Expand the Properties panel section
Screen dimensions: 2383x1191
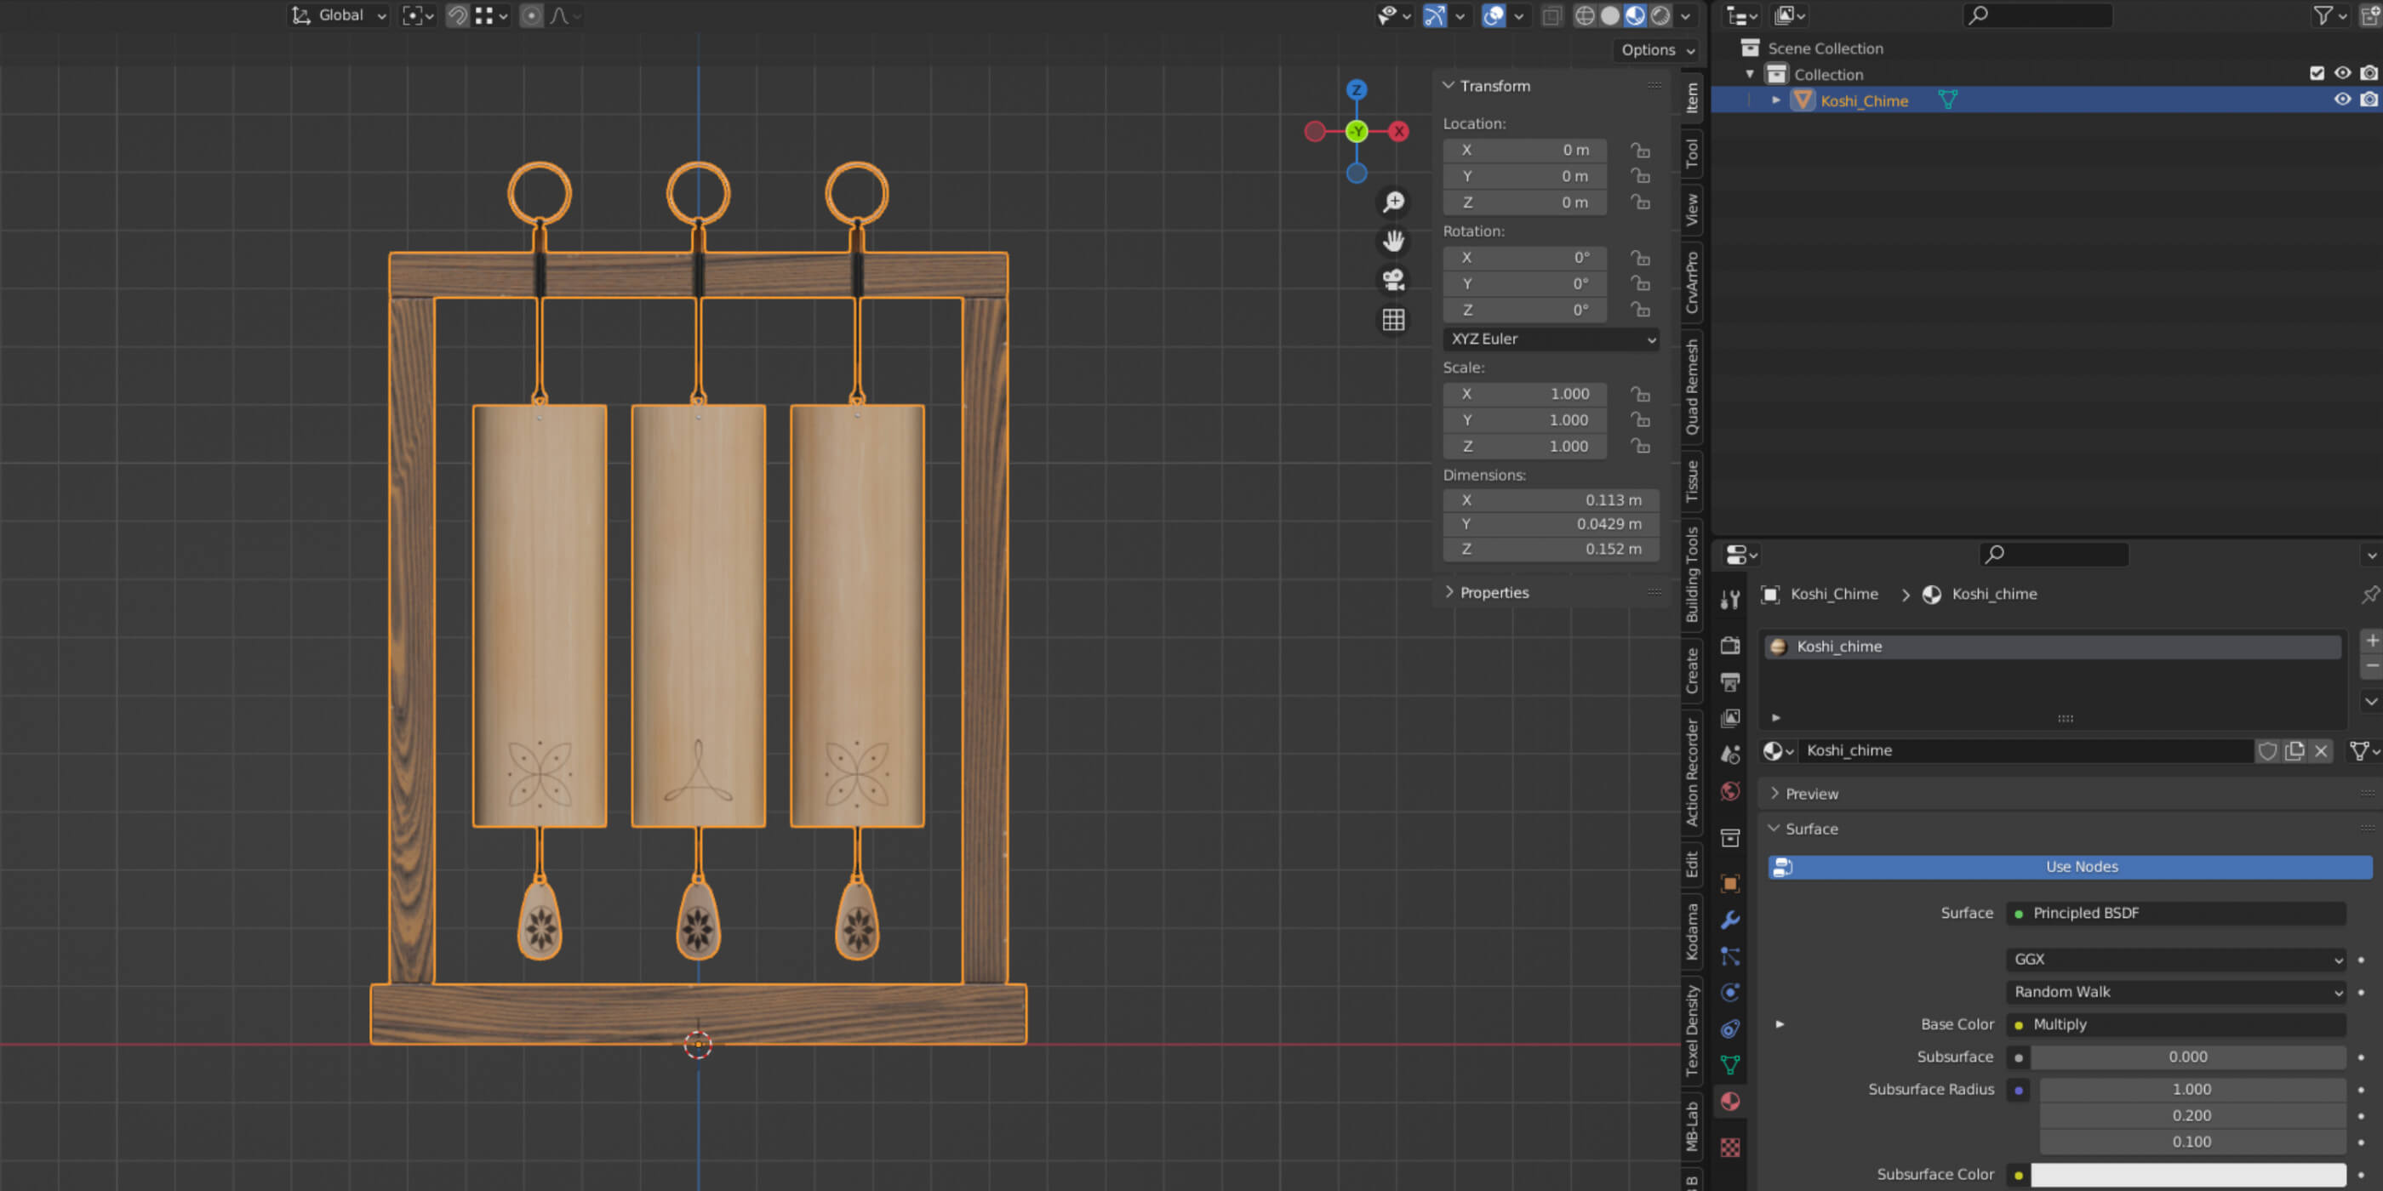(1493, 593)
